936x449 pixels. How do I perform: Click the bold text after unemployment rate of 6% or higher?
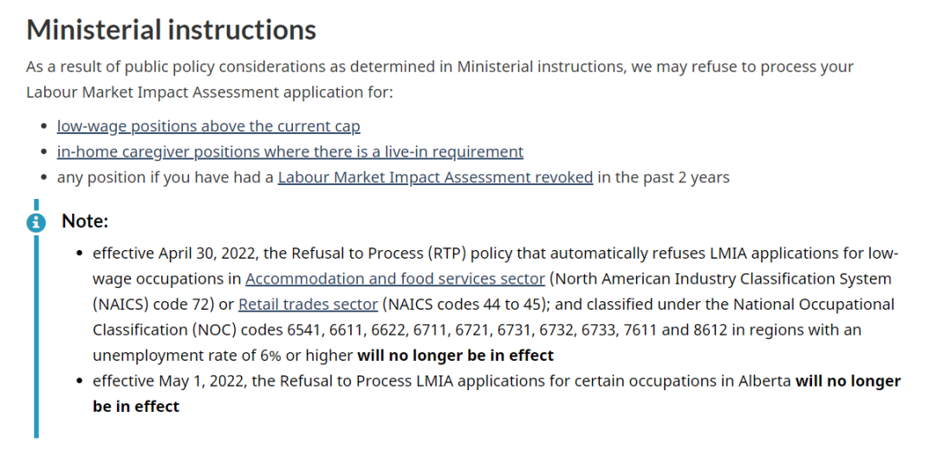pos(456,356)
